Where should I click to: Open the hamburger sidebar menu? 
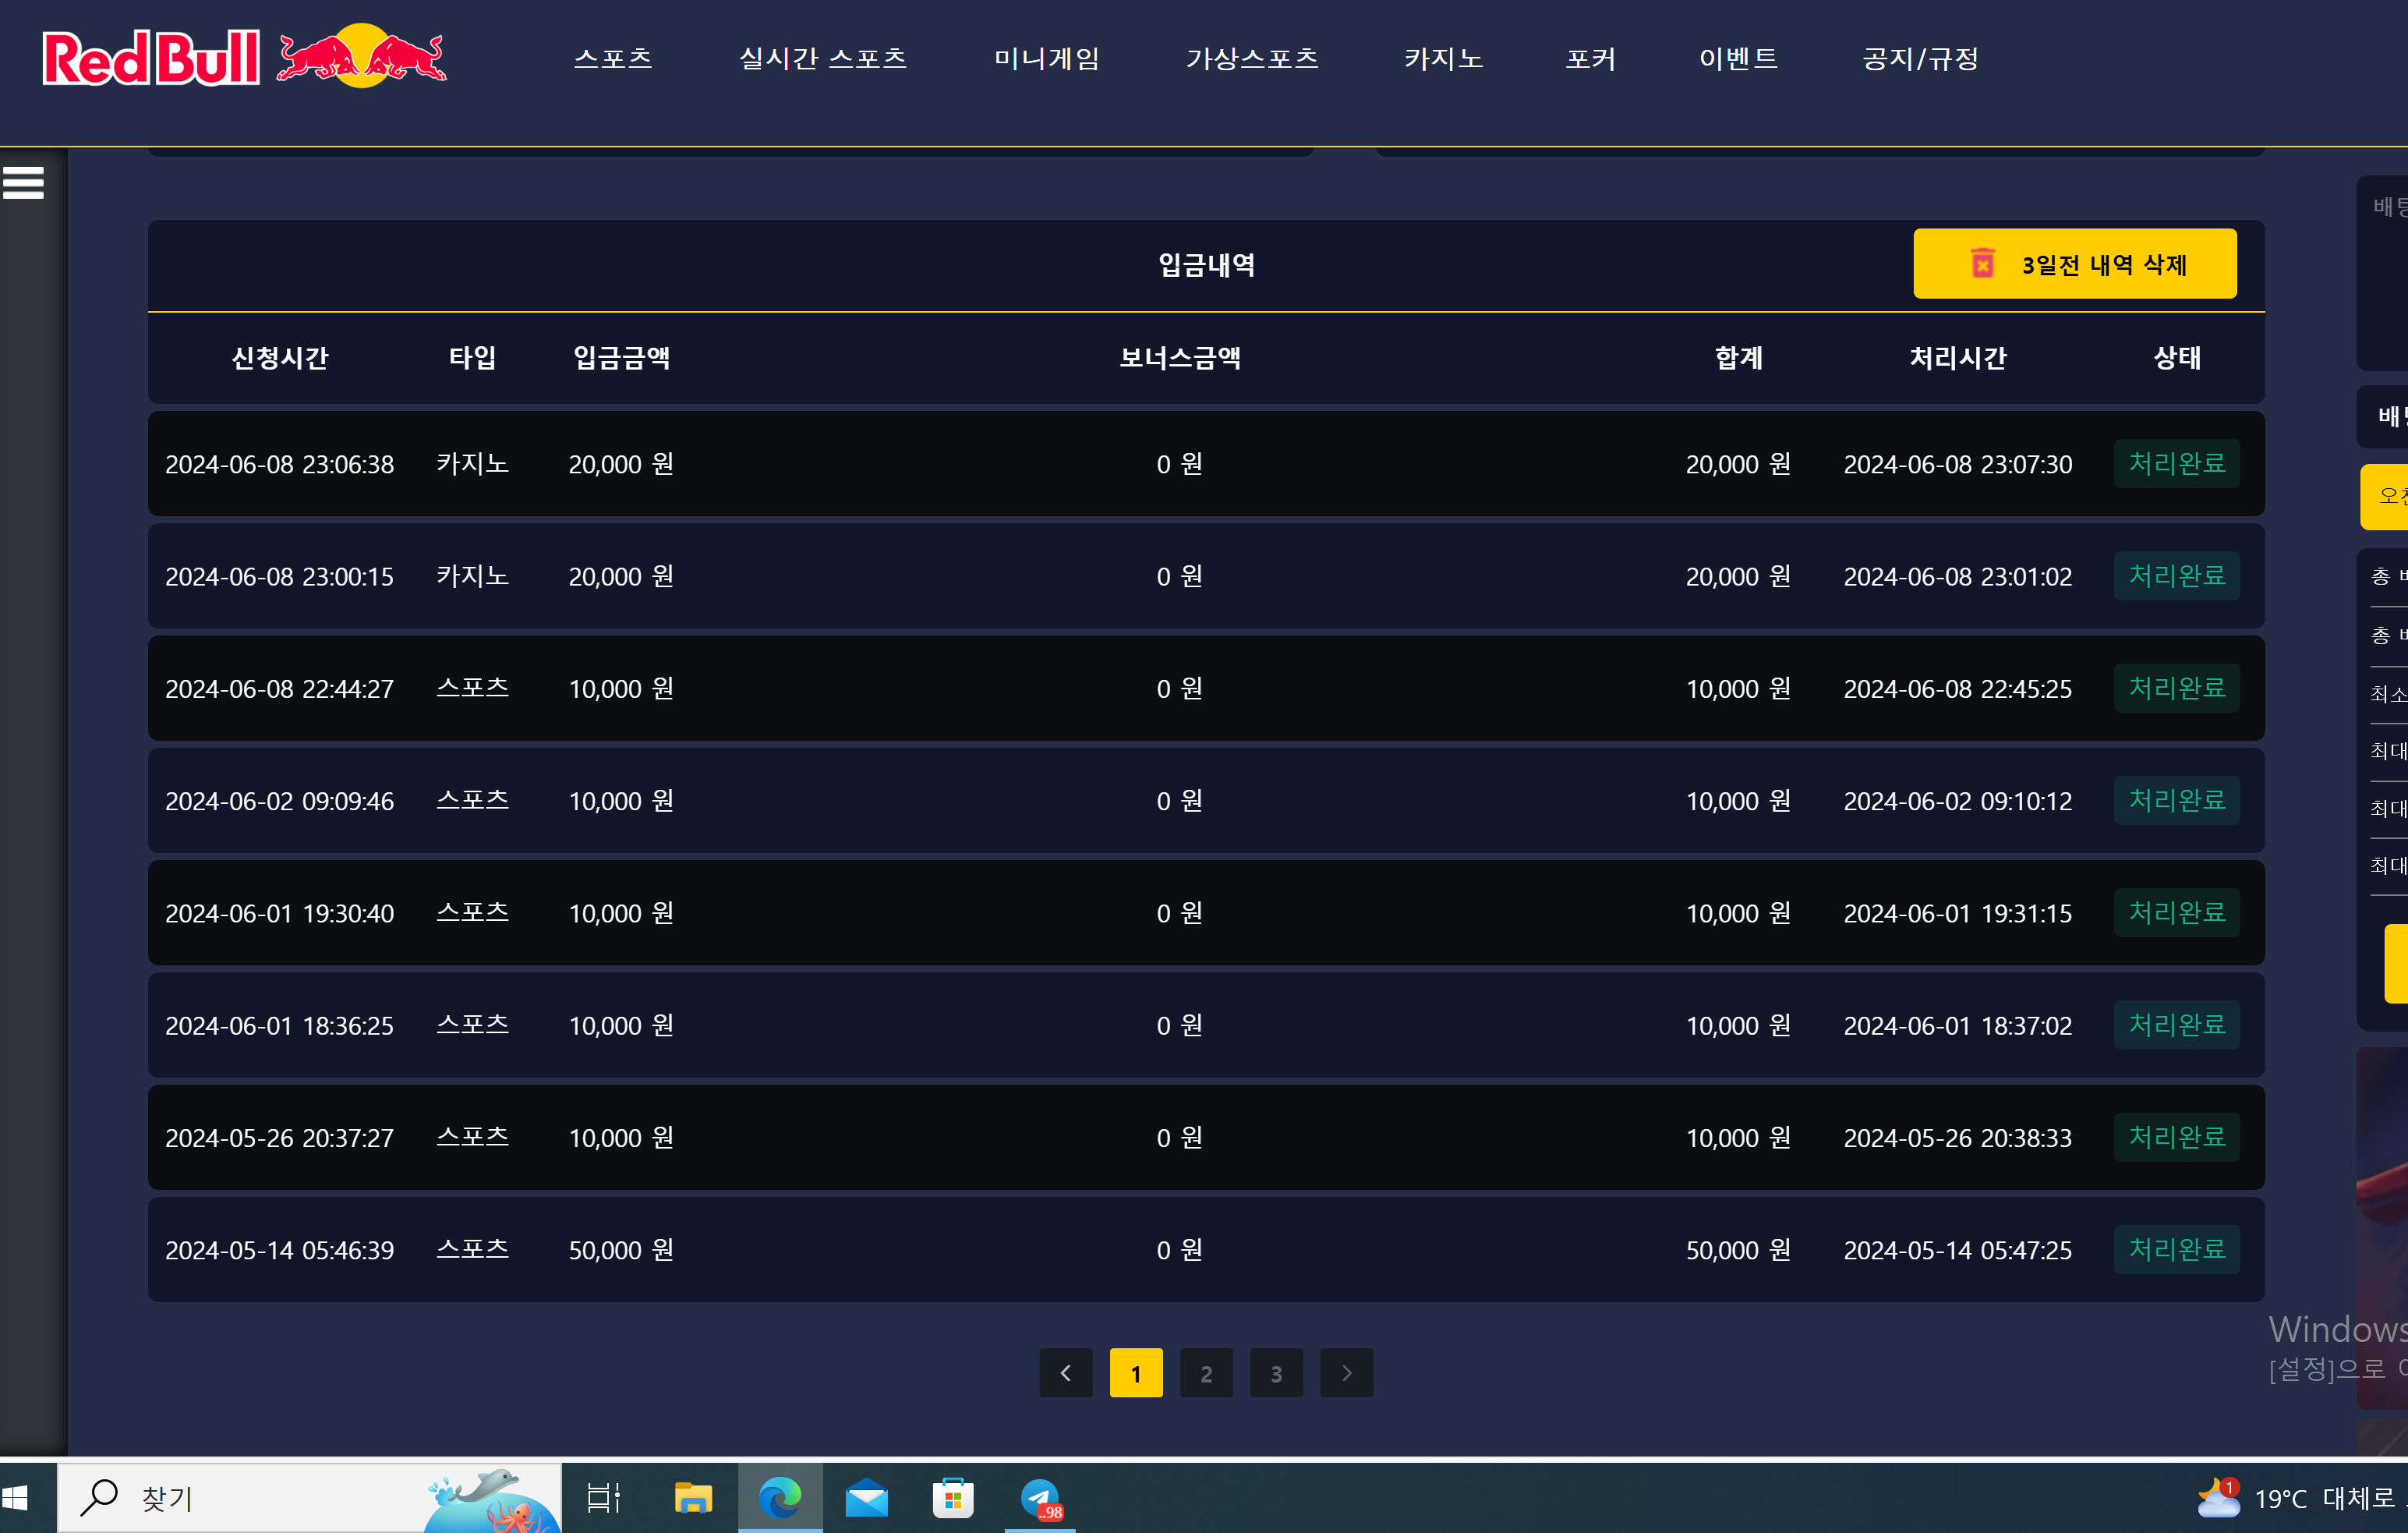[23, 183]
